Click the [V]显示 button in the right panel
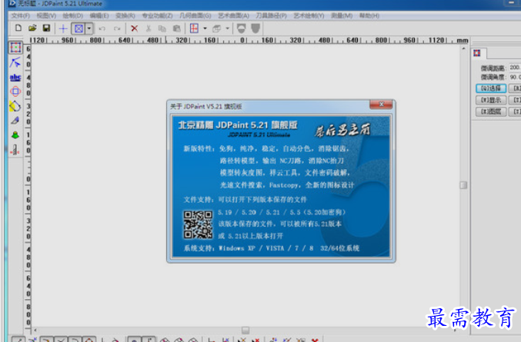The image size is (521, 342). coord(491,100)
